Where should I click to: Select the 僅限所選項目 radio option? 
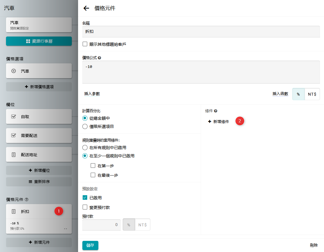point(85,126)
